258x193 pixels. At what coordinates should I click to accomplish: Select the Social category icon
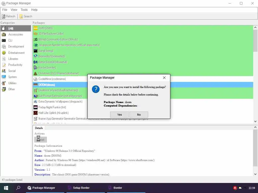tap(4, 71)
